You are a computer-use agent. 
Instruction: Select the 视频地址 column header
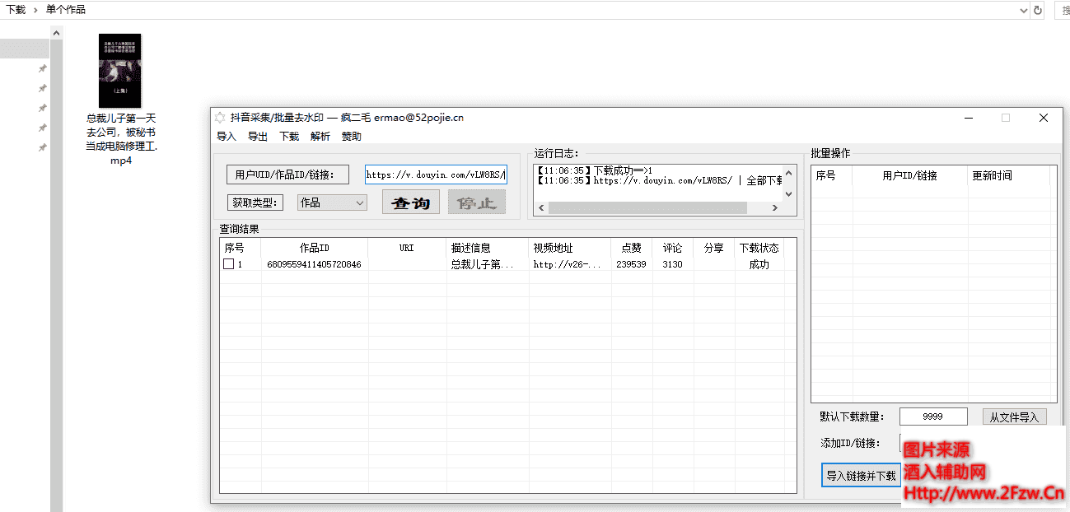[x=570, y=248]
